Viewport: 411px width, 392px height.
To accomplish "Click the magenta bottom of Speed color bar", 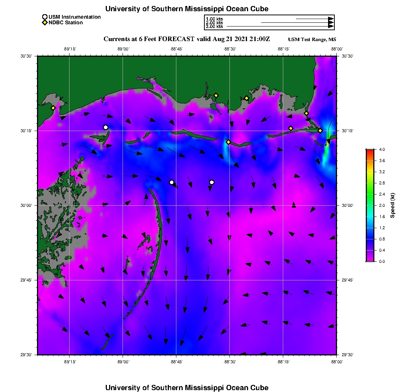I will click(x=370, y=260).
